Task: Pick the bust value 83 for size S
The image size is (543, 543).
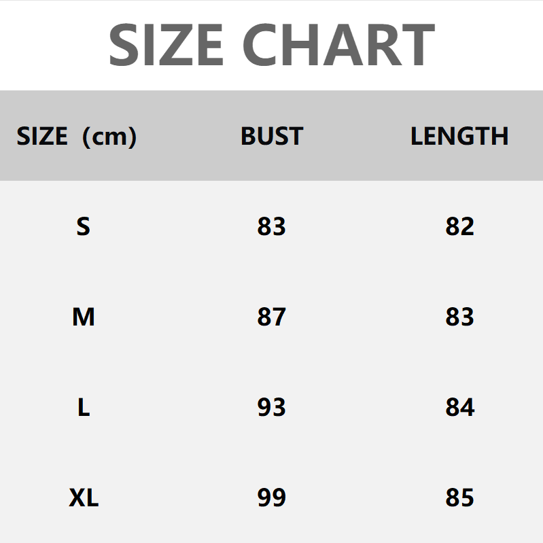Action: [x=271, y=226]
